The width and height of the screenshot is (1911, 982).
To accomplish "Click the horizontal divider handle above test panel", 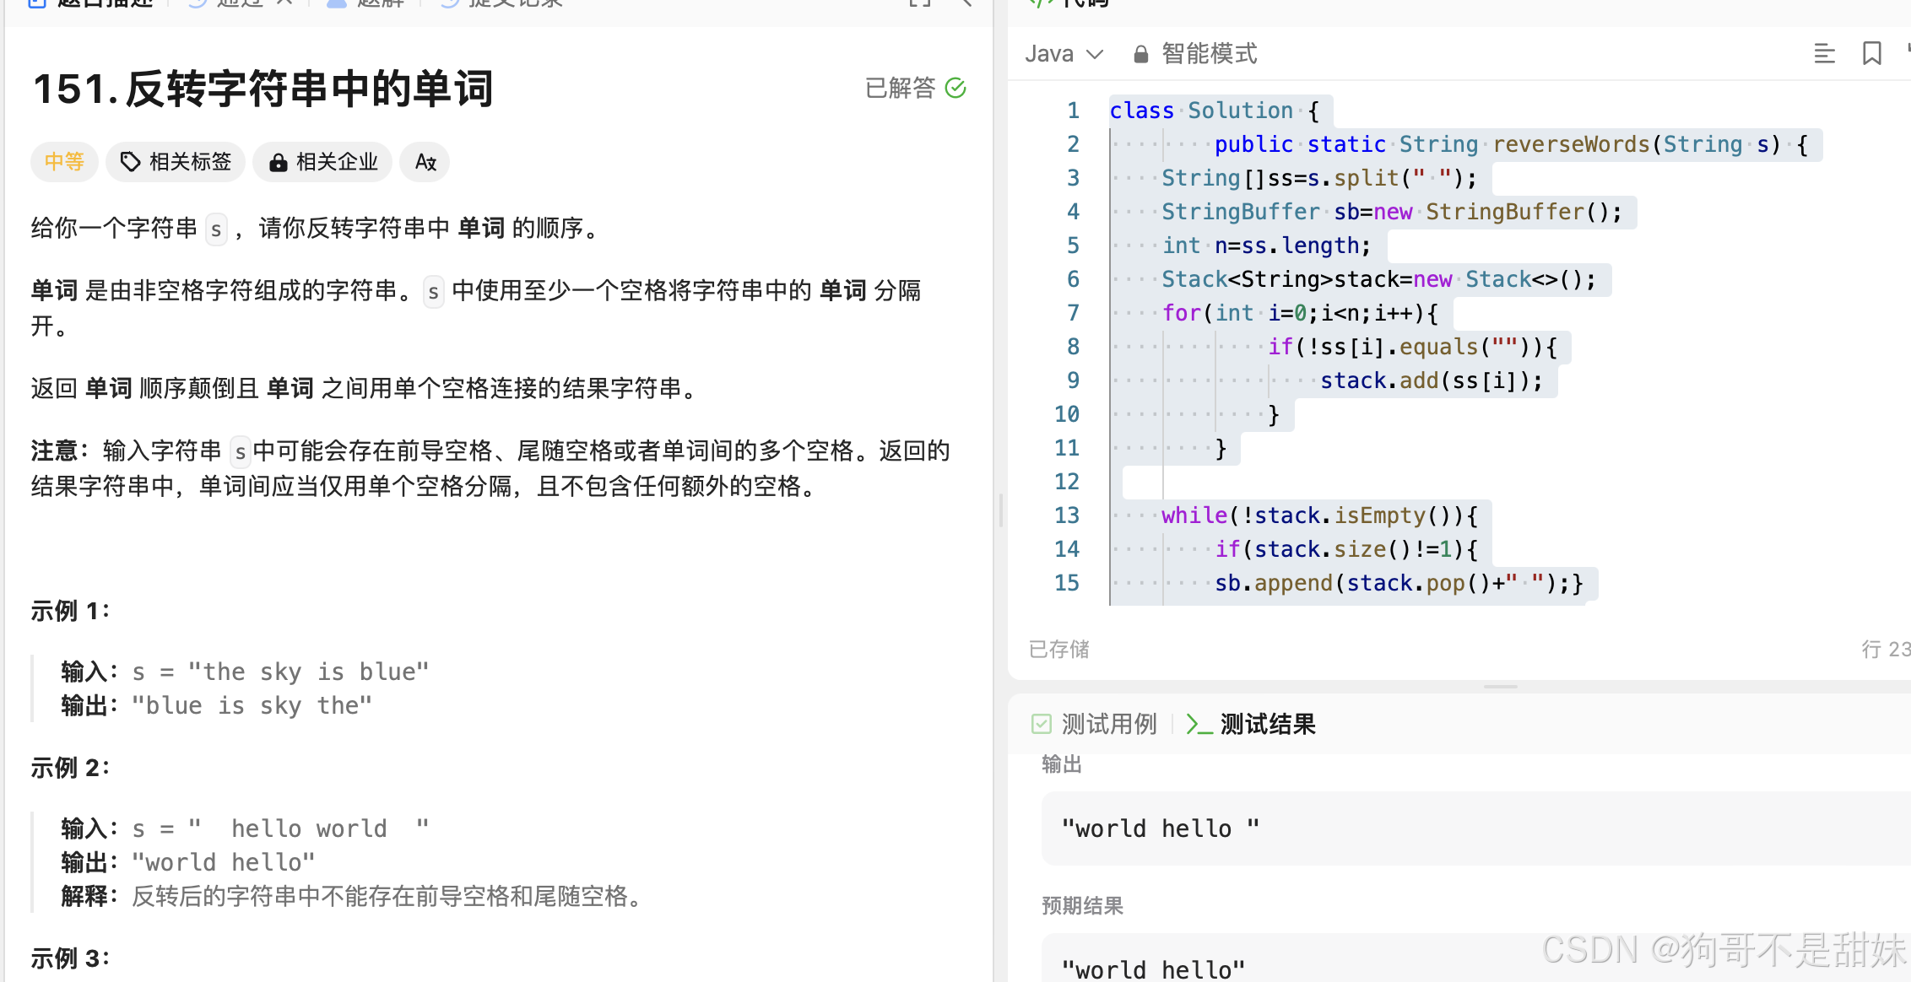I will (x=1500, y=687).
